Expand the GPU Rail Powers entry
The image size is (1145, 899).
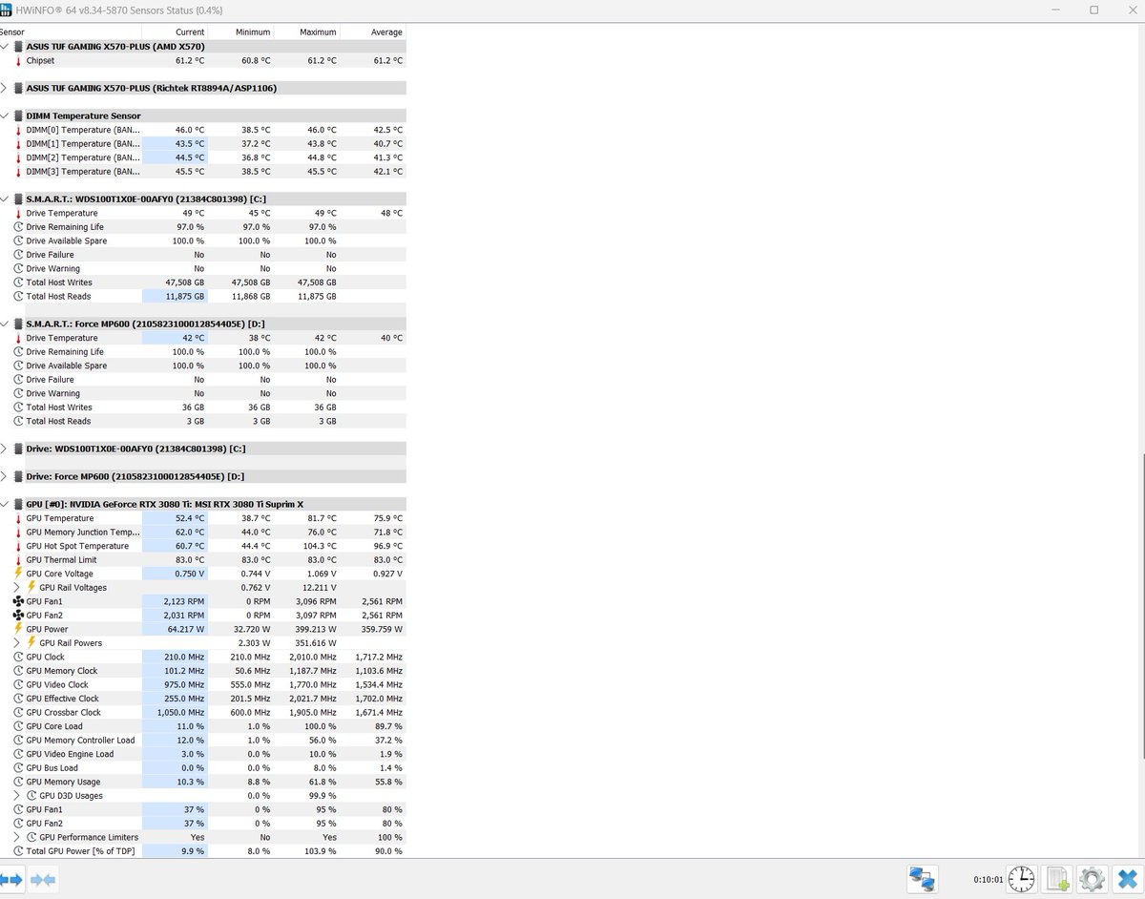pyautogui.click(x=17, y=642)
